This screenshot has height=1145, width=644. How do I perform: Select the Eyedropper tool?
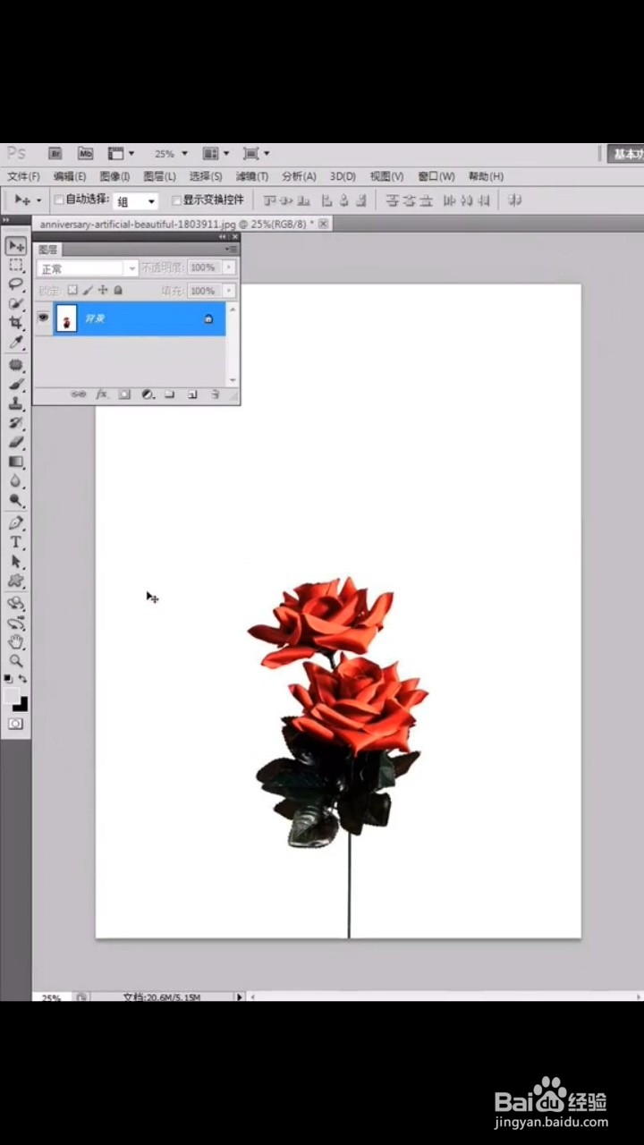16,343
